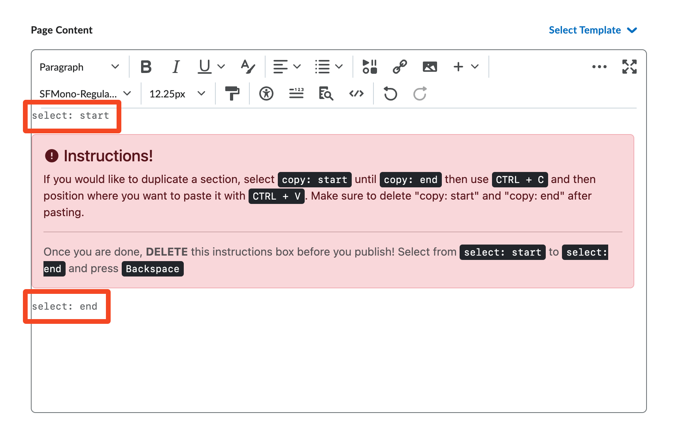The height and width of the screenshot is (439, 673).
Task: Insert a quicklink with the link icon
Action: coord(400,67)
